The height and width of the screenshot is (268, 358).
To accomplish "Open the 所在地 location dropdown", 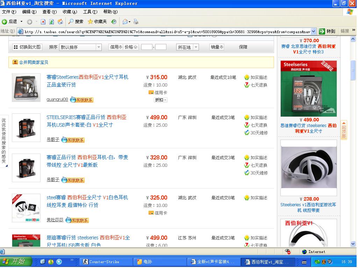I will click(187, 47).
